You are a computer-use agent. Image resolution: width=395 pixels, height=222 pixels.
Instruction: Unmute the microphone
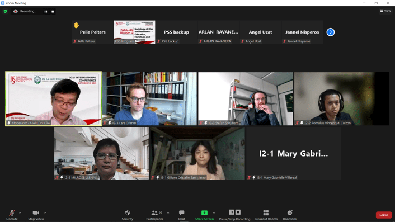12,215
